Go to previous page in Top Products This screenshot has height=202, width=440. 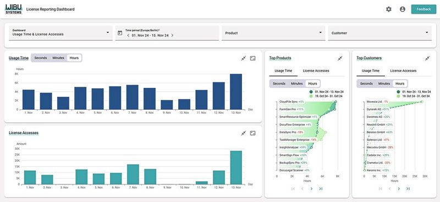click(302, 189)
